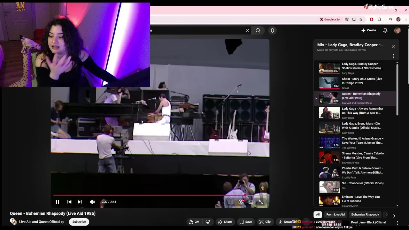
Task: Toggle subtitles CC in player
Action: click(x=230, y=202)
